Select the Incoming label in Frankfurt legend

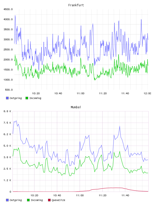pyautogui.click(x=35, y=98)
